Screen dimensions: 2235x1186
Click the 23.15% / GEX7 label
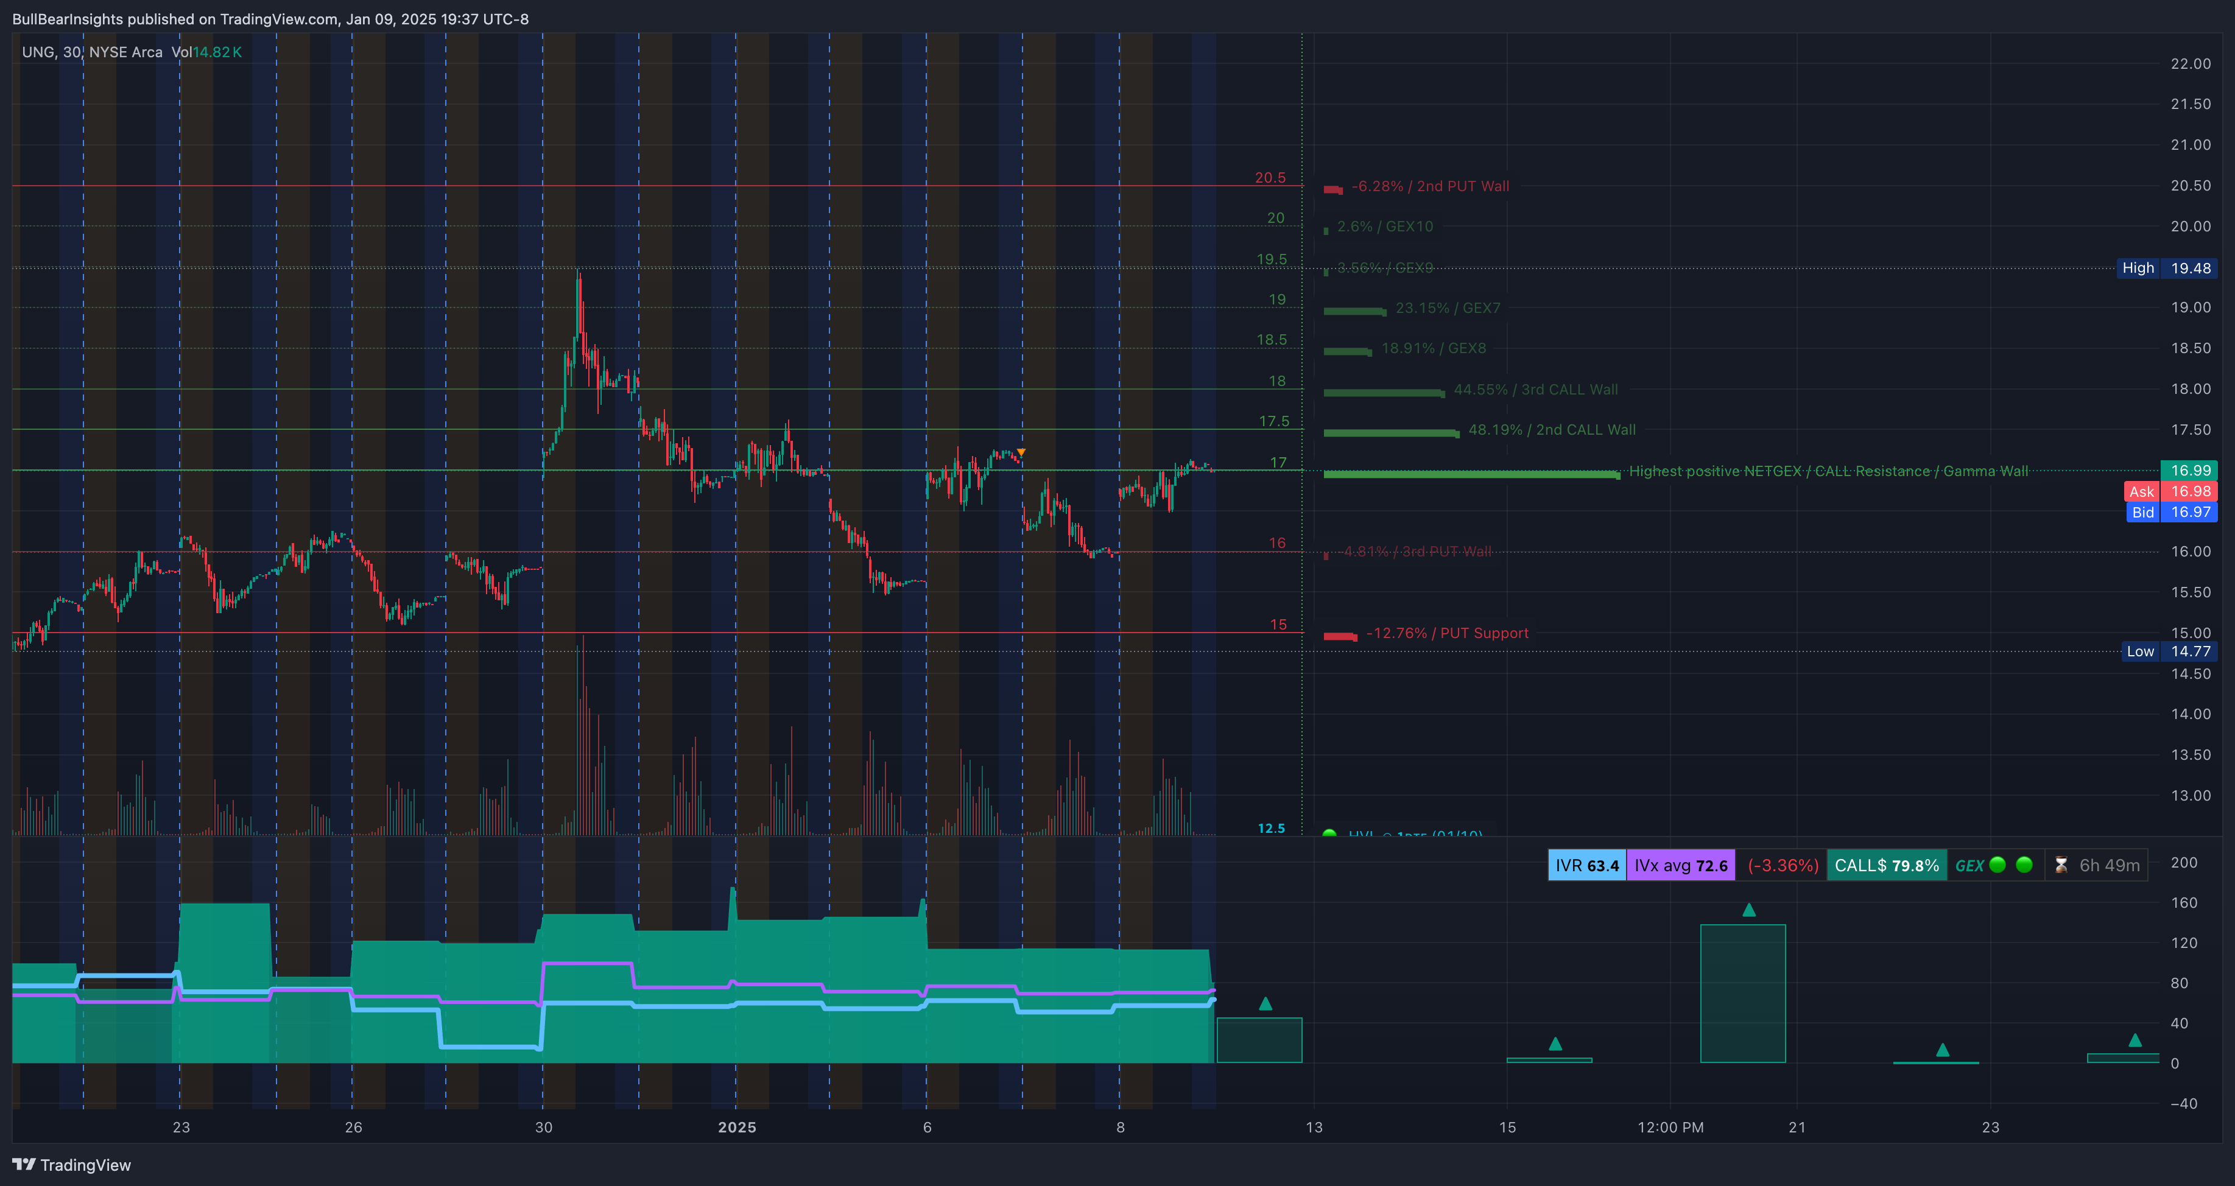point(1447,308)
